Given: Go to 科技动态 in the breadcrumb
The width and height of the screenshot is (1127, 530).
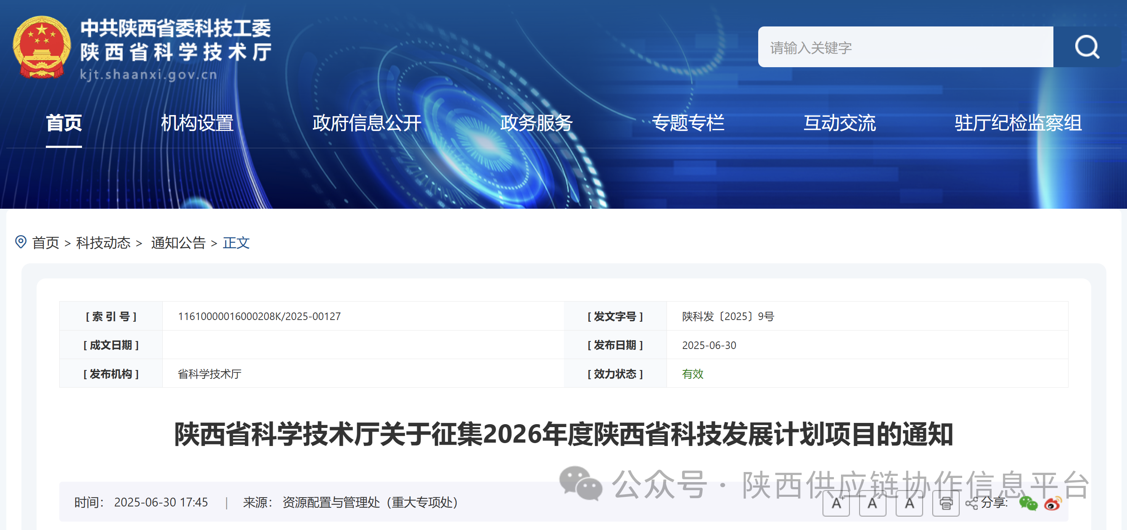Looking at the screenshot, I should coord(103,242).
